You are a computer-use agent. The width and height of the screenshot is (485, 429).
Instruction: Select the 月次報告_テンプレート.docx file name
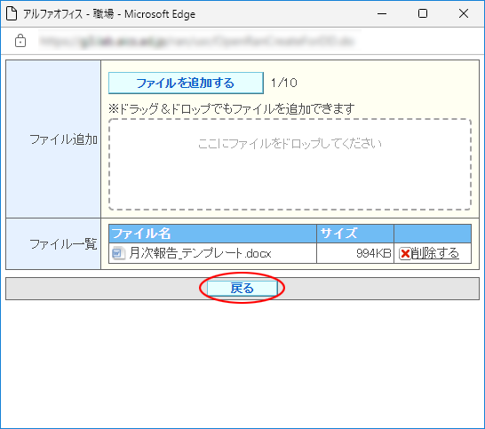click(x=200, y=253)
